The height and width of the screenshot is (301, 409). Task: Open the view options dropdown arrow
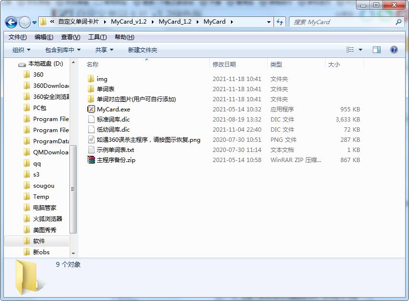[360, 50]
